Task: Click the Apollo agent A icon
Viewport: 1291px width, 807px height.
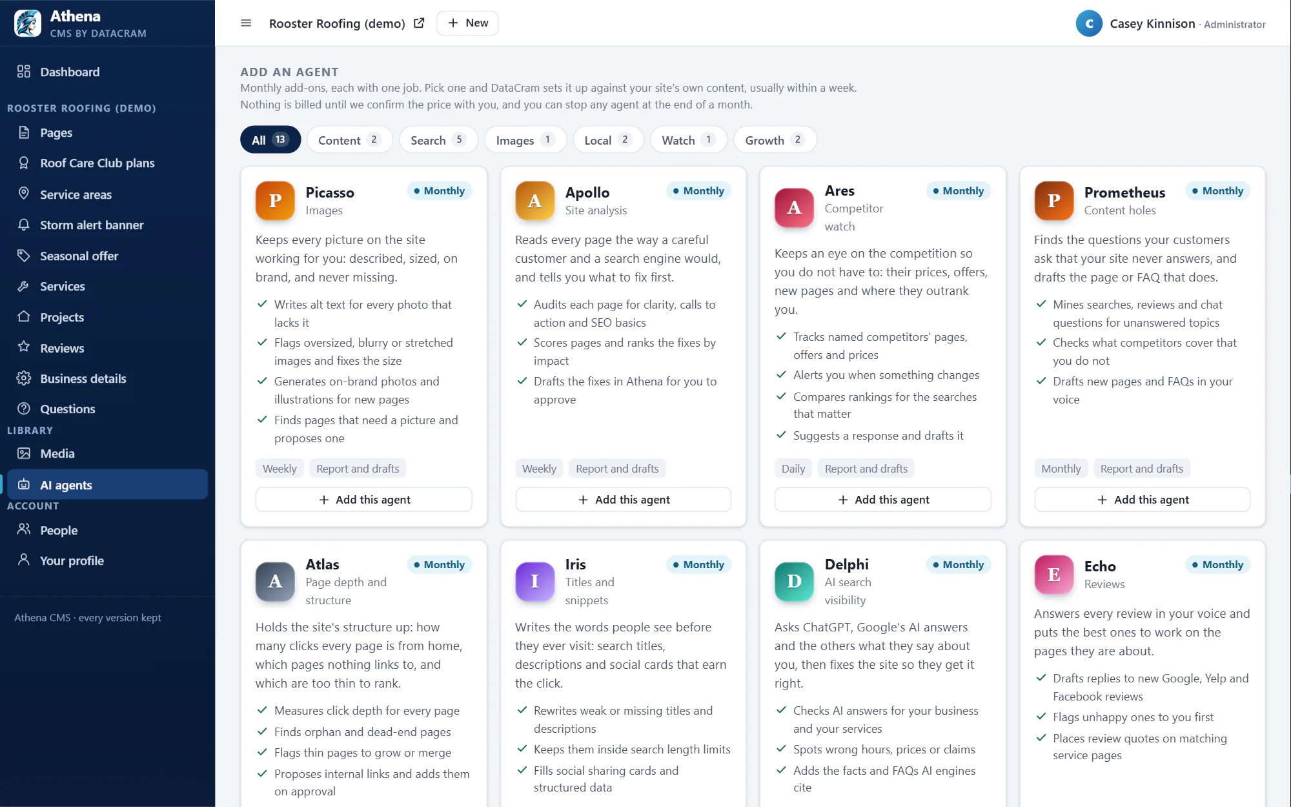Action: point(534,201)
